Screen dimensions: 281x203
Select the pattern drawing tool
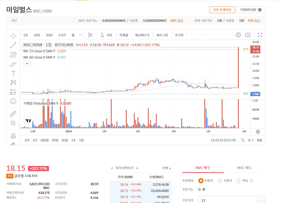(13, 83)
